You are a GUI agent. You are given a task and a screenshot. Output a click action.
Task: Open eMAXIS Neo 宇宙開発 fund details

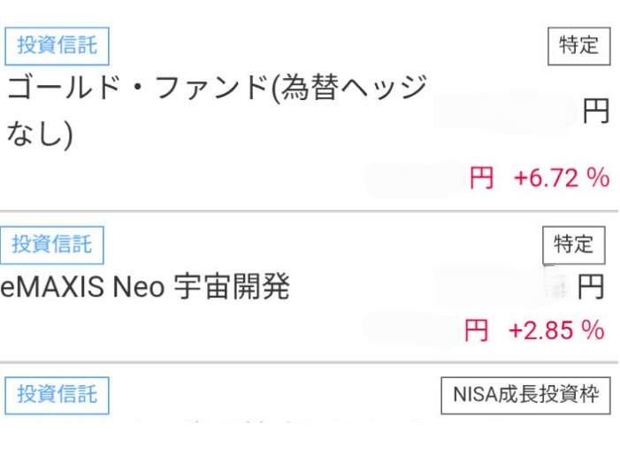click(x=145, y=288)
